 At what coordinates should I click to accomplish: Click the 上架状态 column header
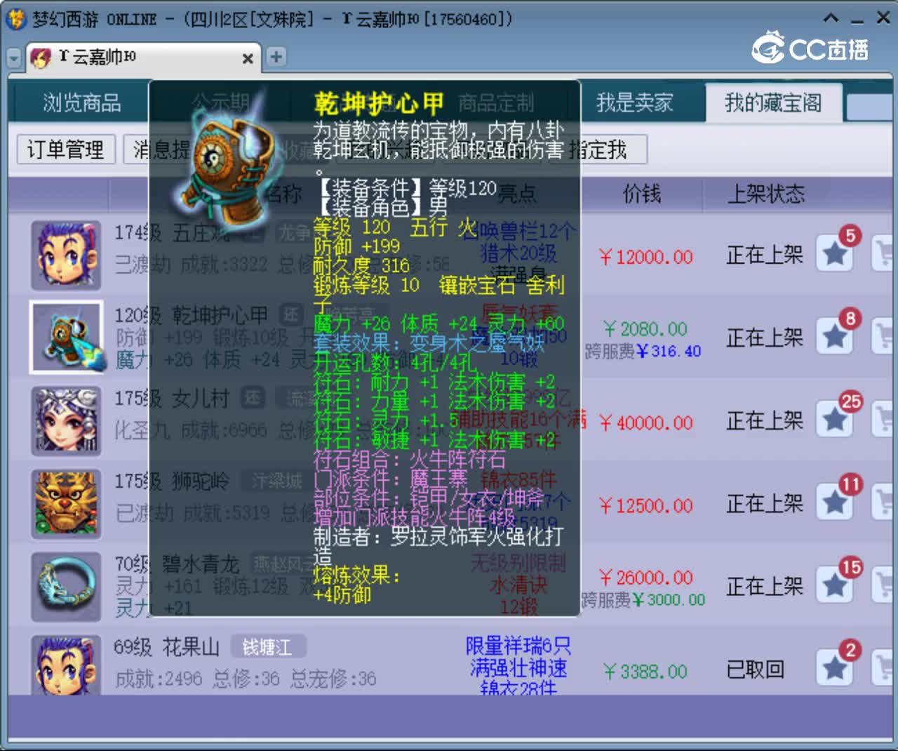point(766,194)
